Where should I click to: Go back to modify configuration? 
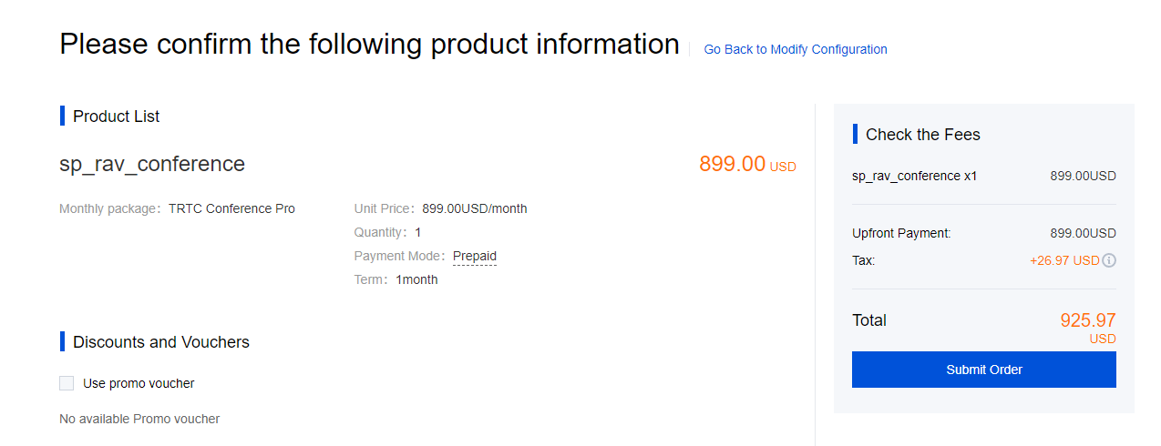795,49
